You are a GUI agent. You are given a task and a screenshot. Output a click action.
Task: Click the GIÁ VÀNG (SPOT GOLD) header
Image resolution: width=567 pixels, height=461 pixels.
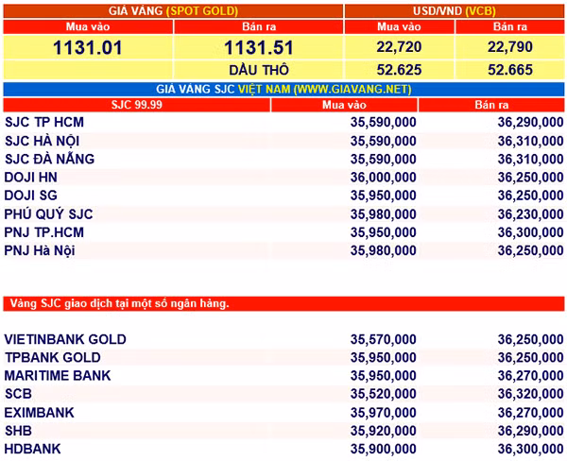pos(173,11)
